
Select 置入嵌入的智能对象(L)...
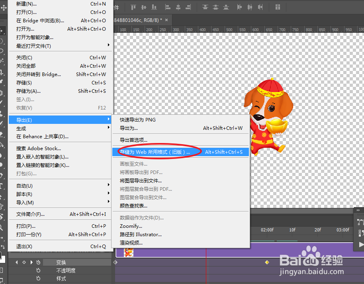coord(61,157)
